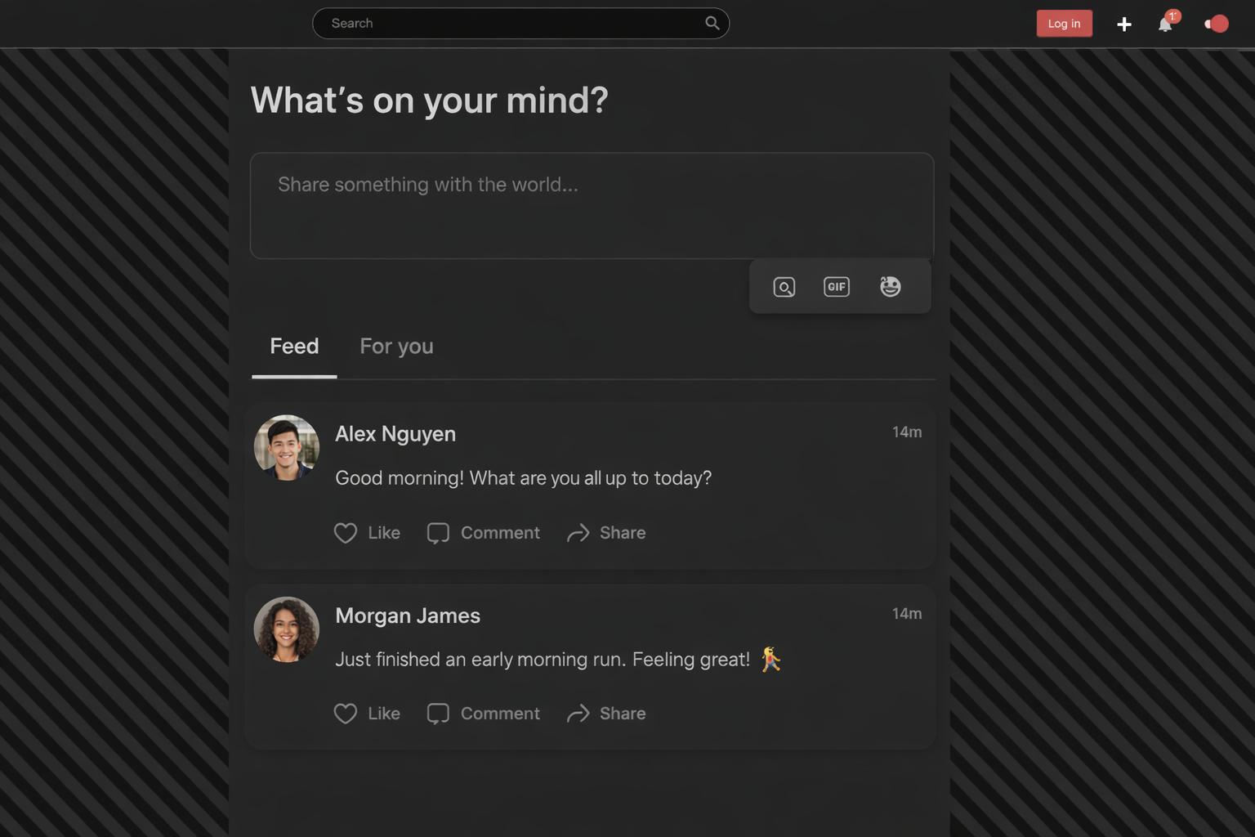
Task: Click the Comment label on Morgan James's post
Action: (500, 714)
